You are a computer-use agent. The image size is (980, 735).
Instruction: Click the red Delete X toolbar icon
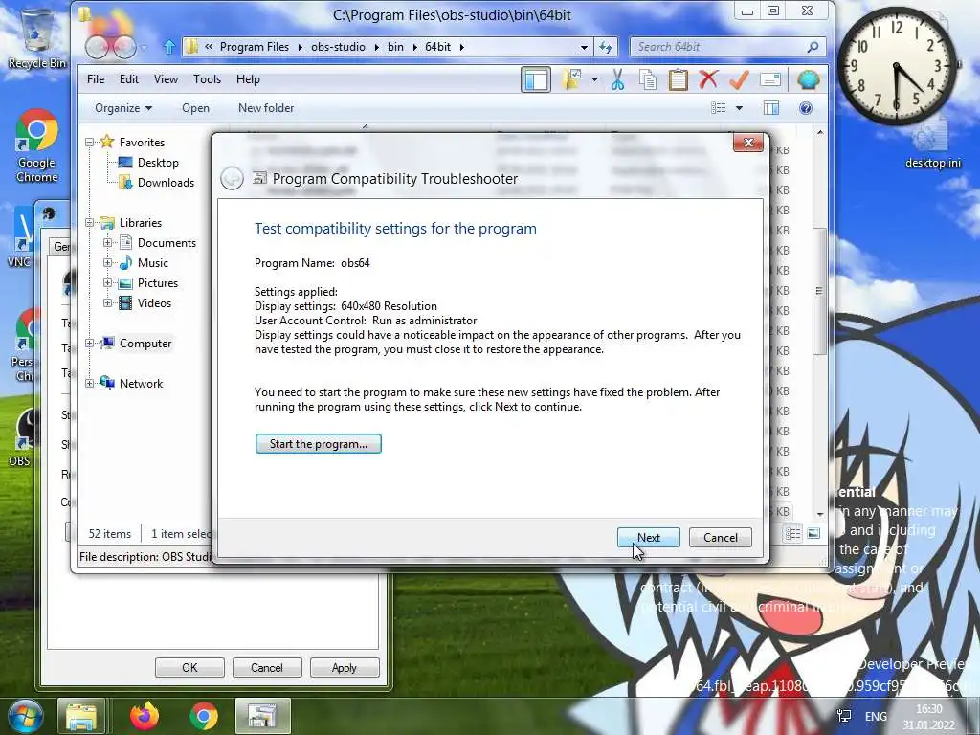[708, 80]
